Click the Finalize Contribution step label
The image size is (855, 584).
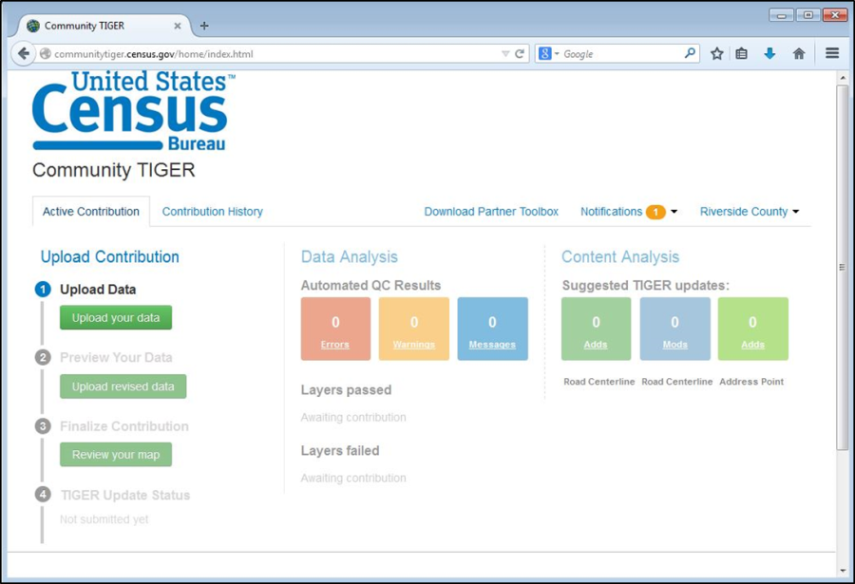click(x=124, y=425)
